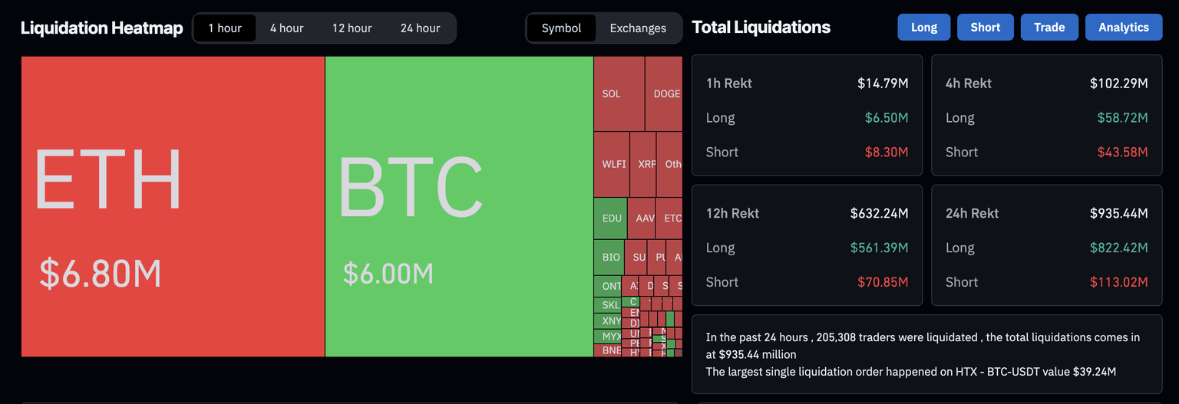Click the 1h Rekt summary card
This screenshot has width=1179, height=404.
[x=807, y=116]
